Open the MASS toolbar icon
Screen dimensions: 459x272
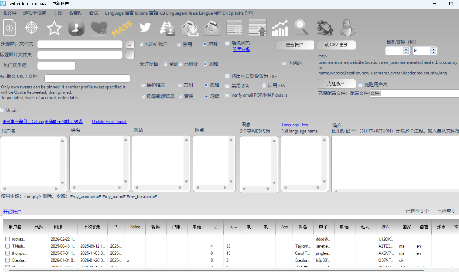(x=122, y=28)
